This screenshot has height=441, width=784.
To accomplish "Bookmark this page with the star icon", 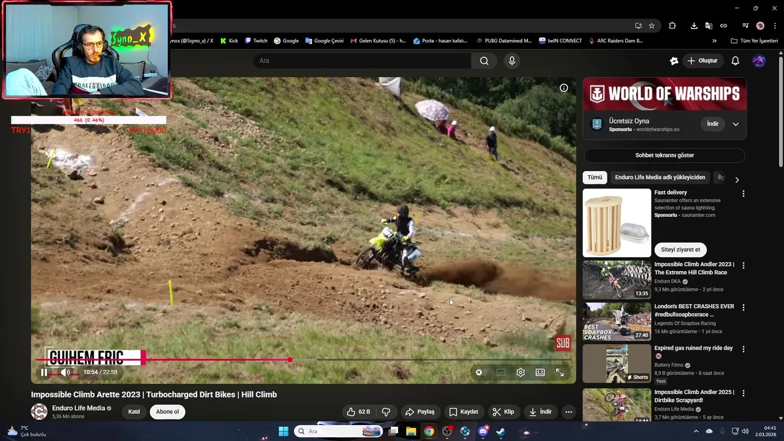I will pyautogui.click(x=652, y=26).
